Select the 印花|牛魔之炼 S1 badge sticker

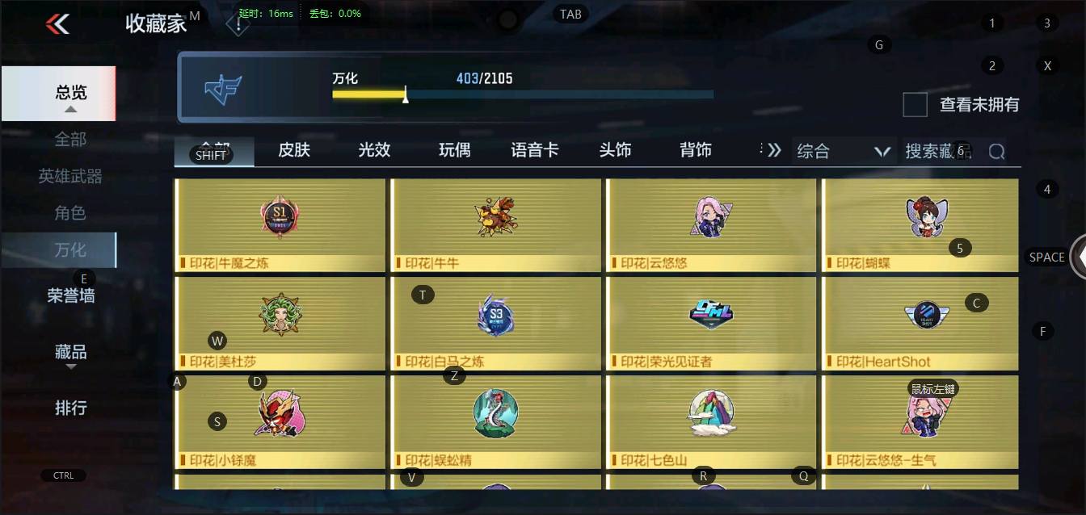click(x=280, y=225)
